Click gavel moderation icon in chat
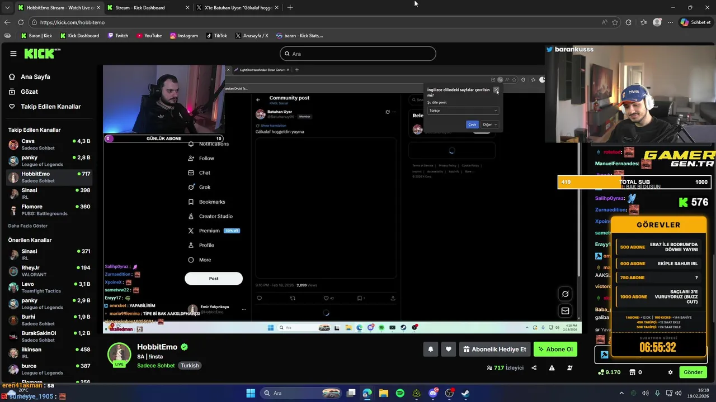 point(605,355)
